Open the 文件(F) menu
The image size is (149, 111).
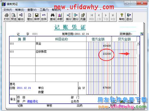[8, 10]
